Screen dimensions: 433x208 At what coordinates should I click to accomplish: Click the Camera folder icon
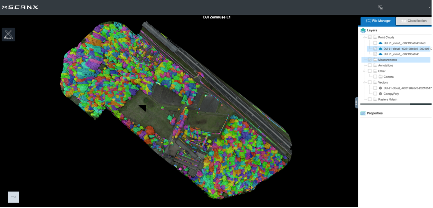point(380,77)
